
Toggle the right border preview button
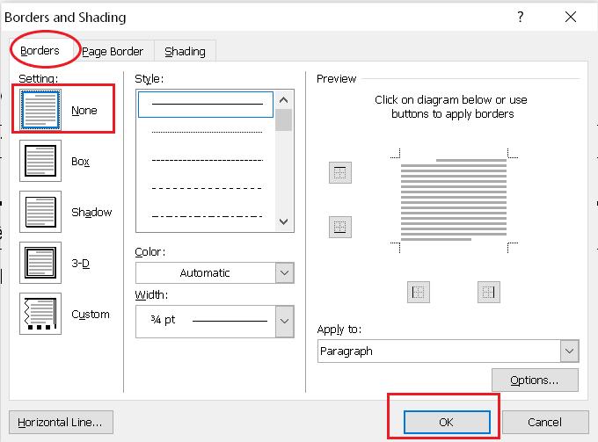point(489,293)
